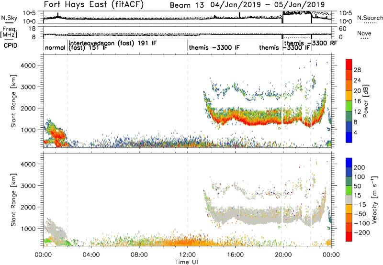Screen dimensions: 383x265
Task: Click the "200" tick on Velocity colorbar
Action: tap(360, 167)
